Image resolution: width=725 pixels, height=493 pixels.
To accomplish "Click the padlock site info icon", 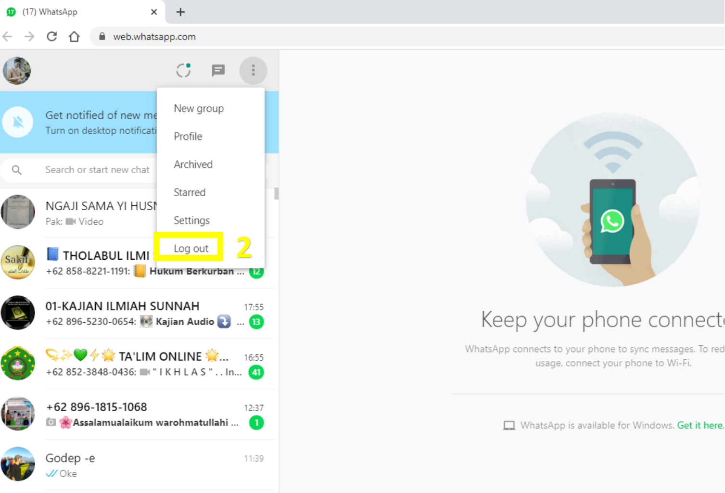I will (x=102, y=37).
